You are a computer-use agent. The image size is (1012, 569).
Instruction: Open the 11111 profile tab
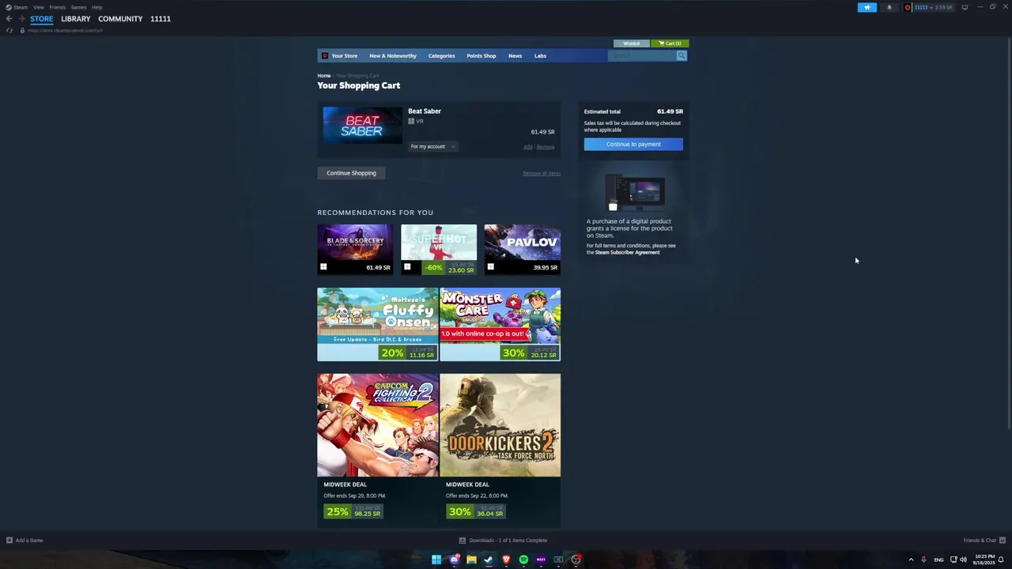[x=160, y=19]
